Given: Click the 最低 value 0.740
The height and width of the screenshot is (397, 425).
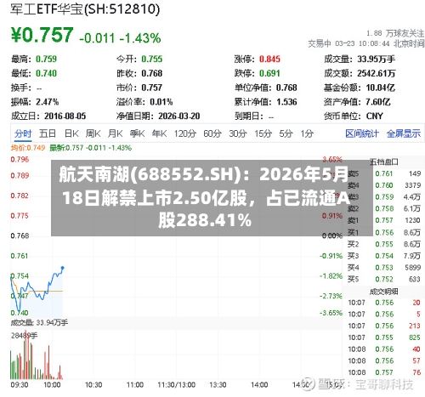Looking at the screenshot, I should click(46, 73).
